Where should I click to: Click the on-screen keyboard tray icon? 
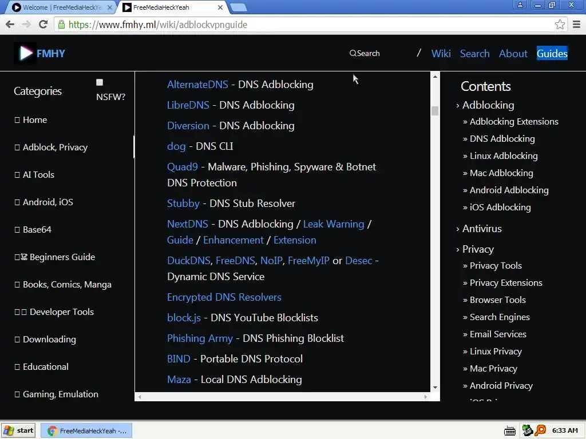(510, 431)
